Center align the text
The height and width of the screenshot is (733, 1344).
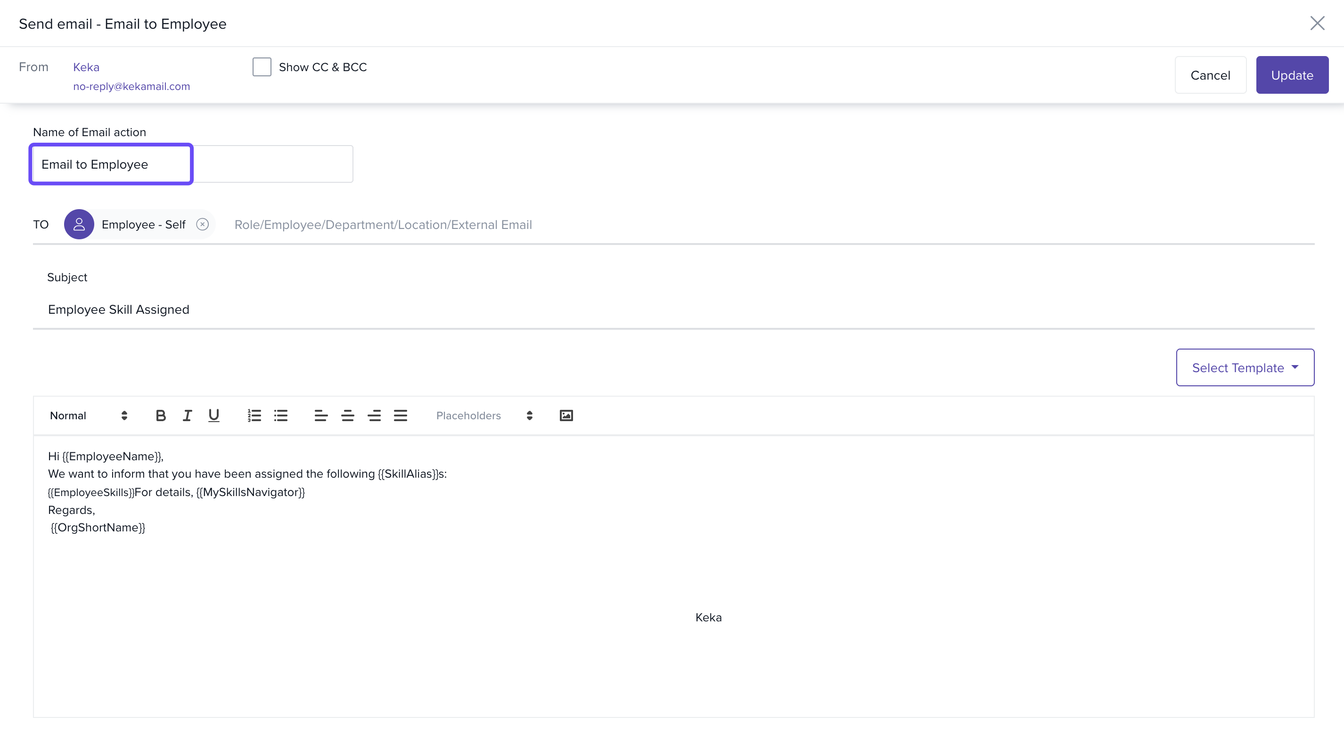(347, 415)
